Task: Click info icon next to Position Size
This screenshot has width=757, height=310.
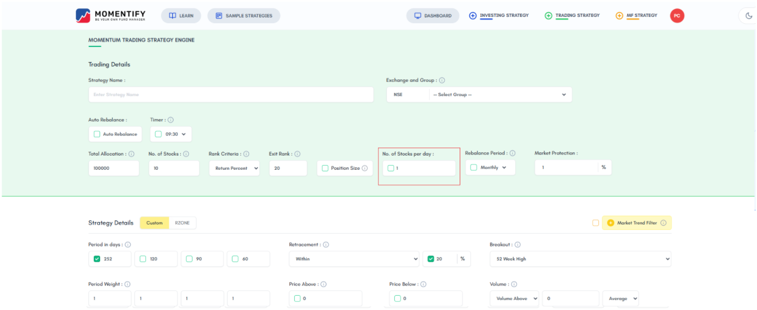Action: pos(365,168)
